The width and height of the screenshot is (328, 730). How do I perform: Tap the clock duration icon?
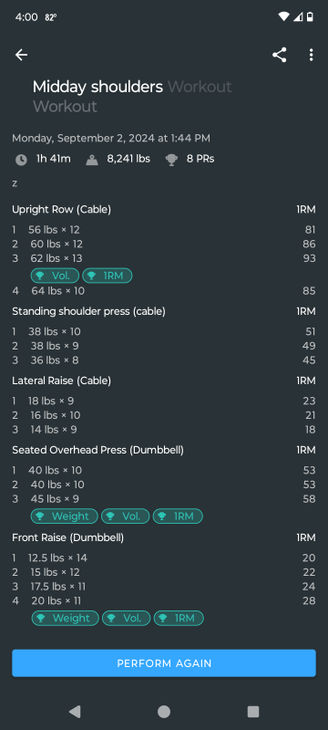point(21,160)
